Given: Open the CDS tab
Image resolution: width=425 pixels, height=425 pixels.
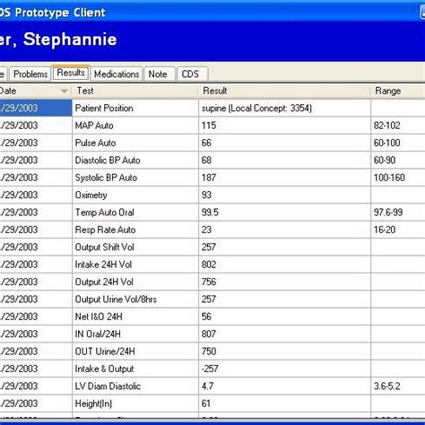Looking at the screenshot, I should (193, 74).
